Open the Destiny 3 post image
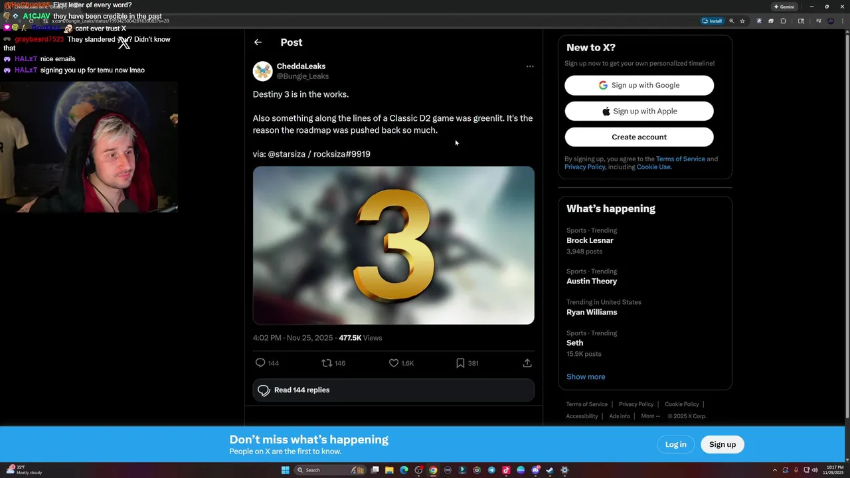 [x=393, y=245]
